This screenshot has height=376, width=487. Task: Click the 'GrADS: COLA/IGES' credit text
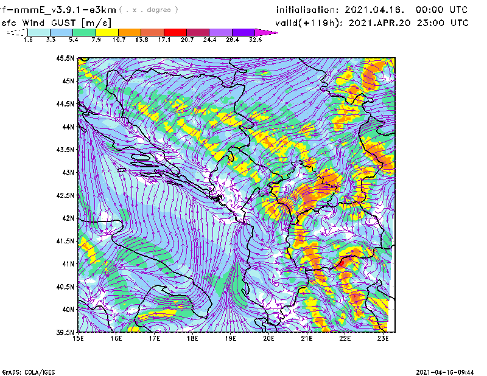29,372
